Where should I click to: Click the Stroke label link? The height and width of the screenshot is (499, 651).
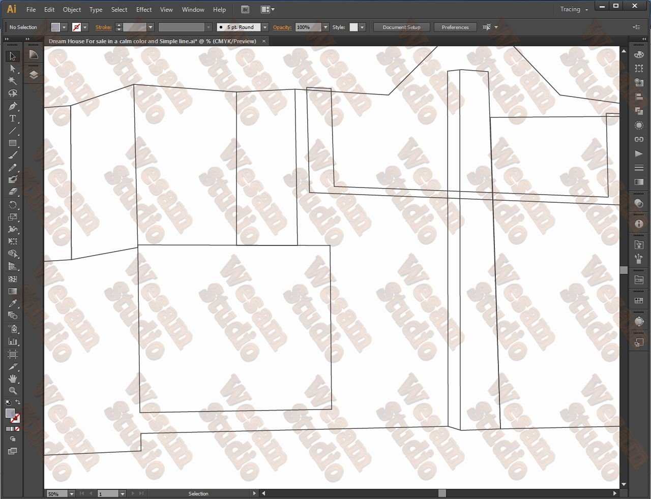(x=103, y=27)
